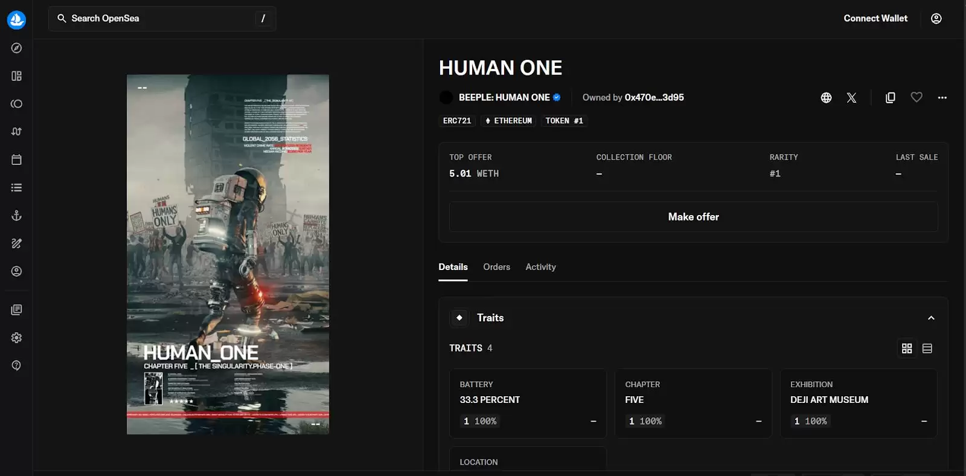Switch traits to grid view

point(906,349)
